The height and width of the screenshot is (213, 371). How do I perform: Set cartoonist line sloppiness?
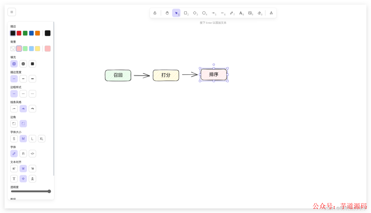32,109
